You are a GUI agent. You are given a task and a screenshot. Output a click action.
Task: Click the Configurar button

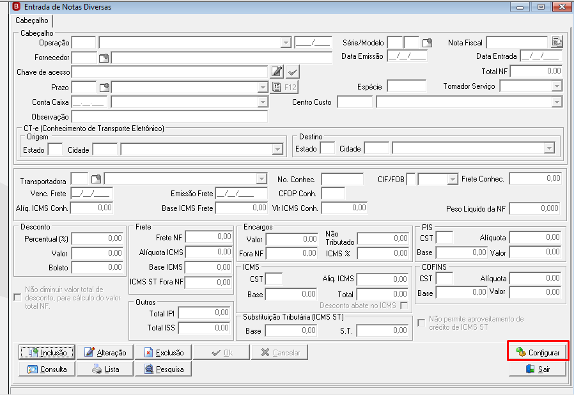click(x=538, y=352)
